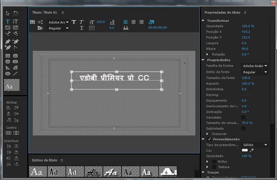The image size is (277, 180).
Task: Enable the Brilho checkbox
Action: [x=214, y=161]
